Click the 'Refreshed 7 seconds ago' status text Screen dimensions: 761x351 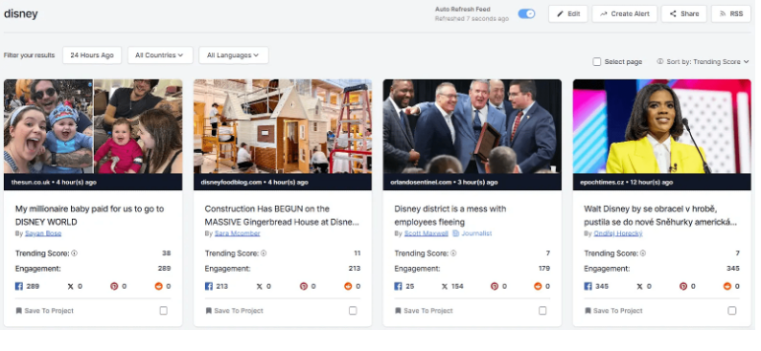point(472,19)
